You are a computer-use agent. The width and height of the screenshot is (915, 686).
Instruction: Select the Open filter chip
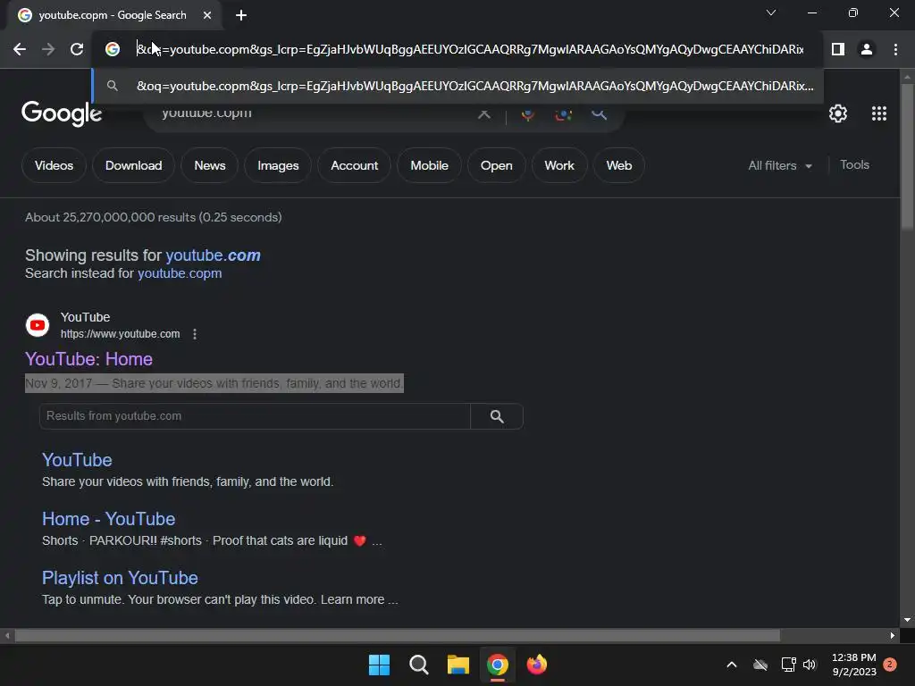pyautogui.click(x=496, y=165)
